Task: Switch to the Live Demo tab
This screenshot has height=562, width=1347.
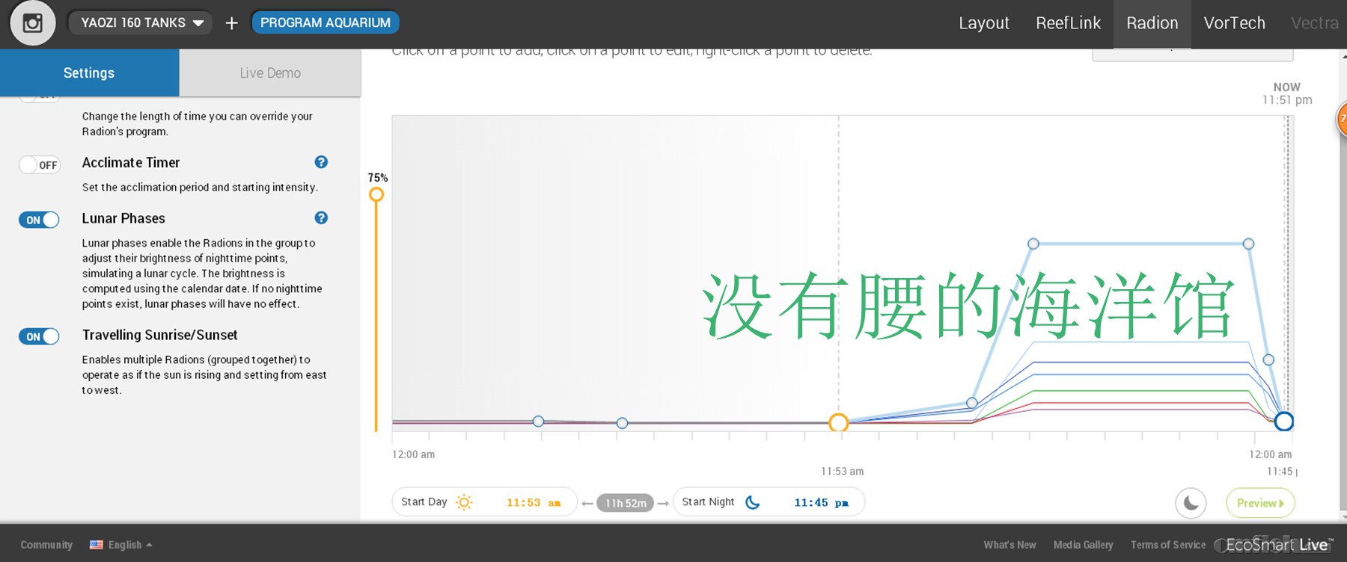Action: pos(270,73)
